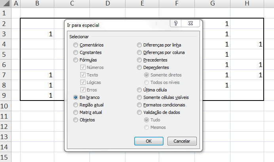
Task: Click the select-all corner triangle
Action: point(6,4)
